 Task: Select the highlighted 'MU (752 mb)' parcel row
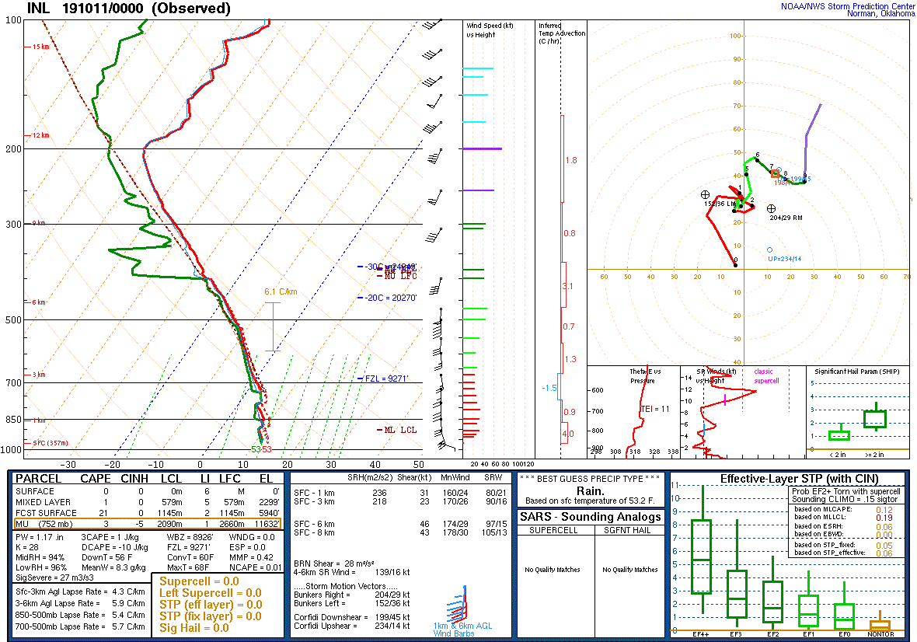147,524
